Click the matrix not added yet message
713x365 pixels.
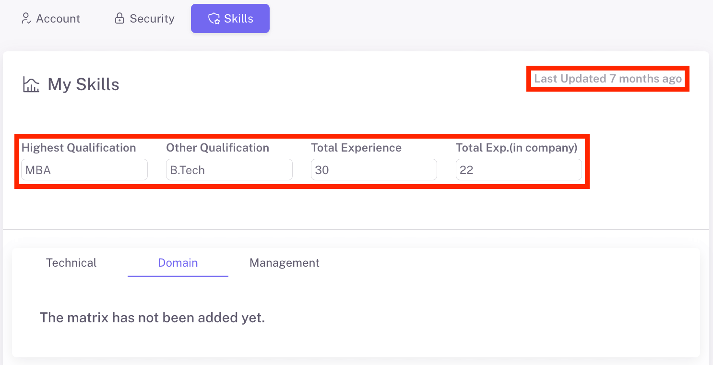tap(152, 318)
